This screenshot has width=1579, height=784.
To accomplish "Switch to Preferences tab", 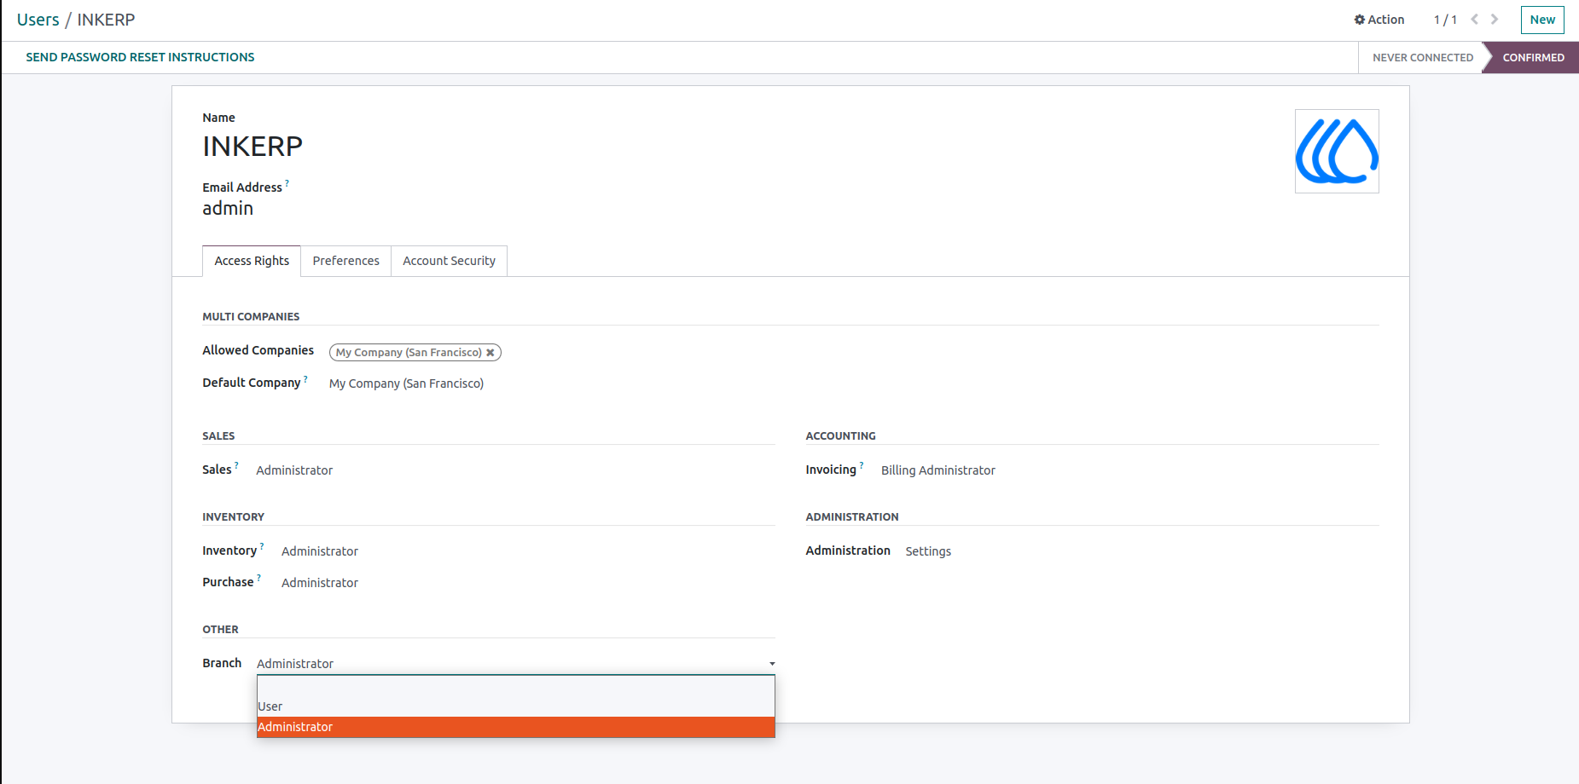I will [345, 261].
